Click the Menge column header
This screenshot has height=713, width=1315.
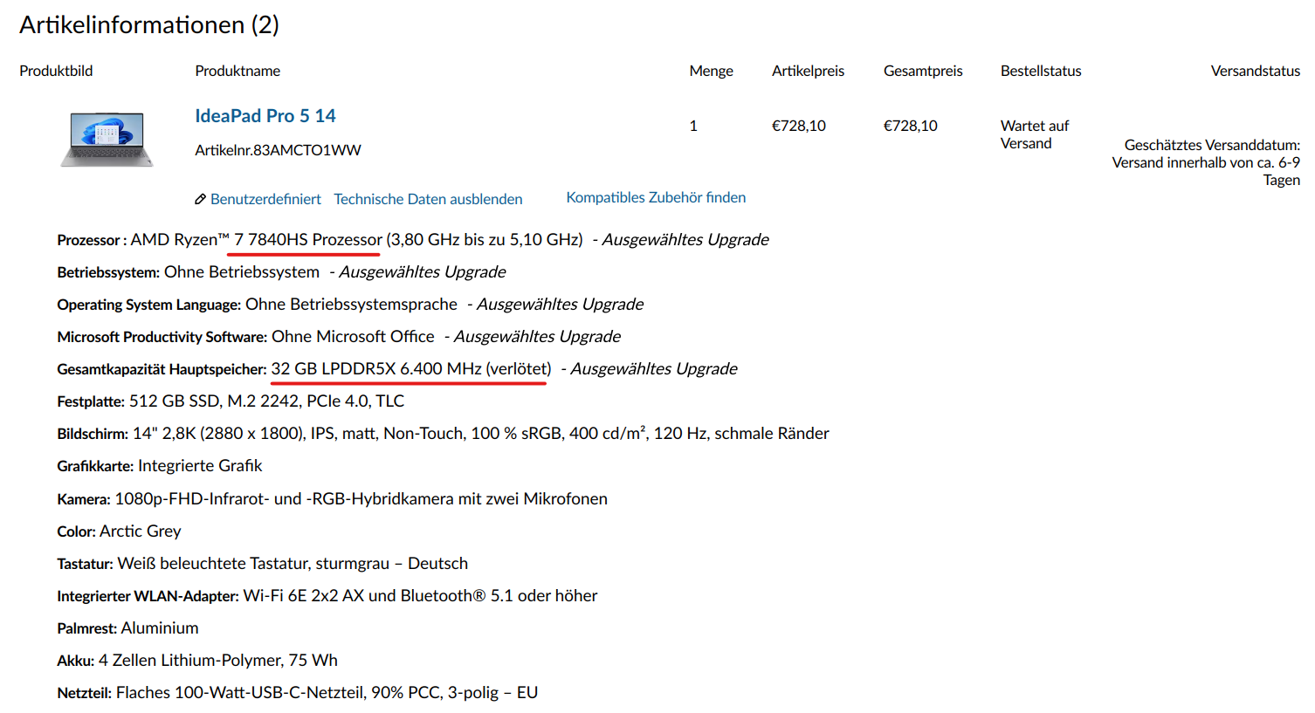tap(711, 71)
